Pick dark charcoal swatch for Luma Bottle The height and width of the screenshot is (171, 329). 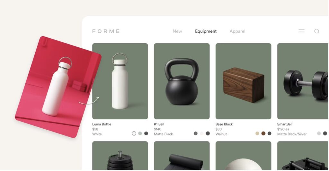(x=146, y=133)
